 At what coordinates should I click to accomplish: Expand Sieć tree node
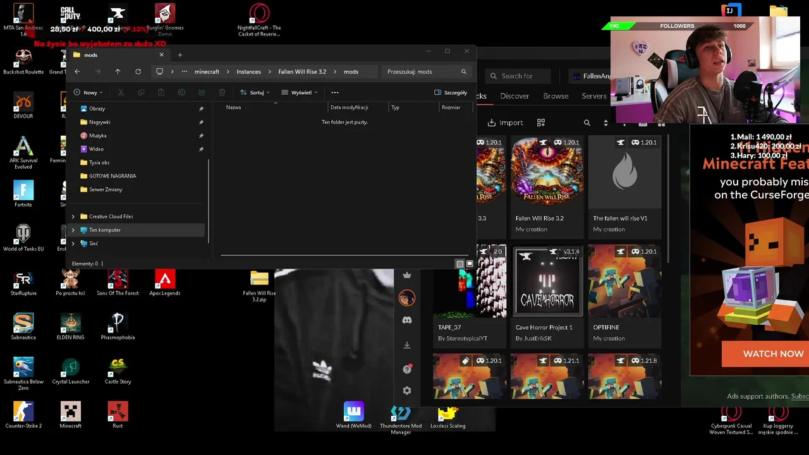73,243
